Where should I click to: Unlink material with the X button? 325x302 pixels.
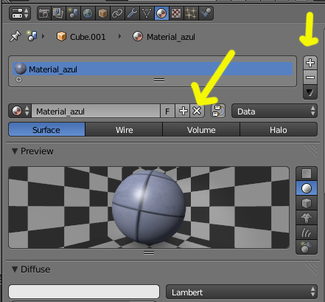pos(197,111)
